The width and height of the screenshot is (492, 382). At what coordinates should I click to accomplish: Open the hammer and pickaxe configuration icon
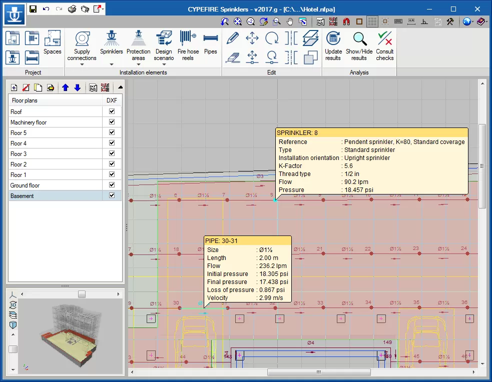coord(450,21)
